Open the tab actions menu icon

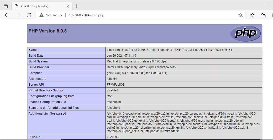coord(6,6)
